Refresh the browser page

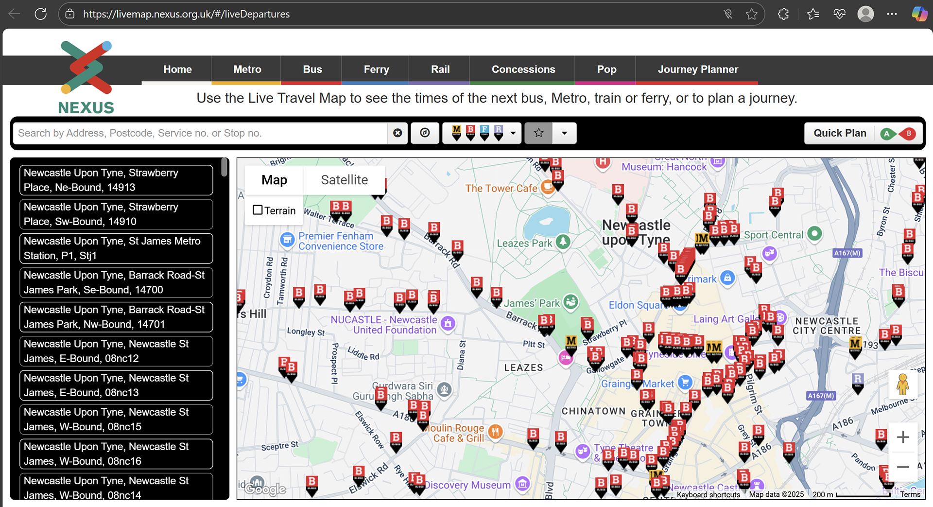coord(41,14)
